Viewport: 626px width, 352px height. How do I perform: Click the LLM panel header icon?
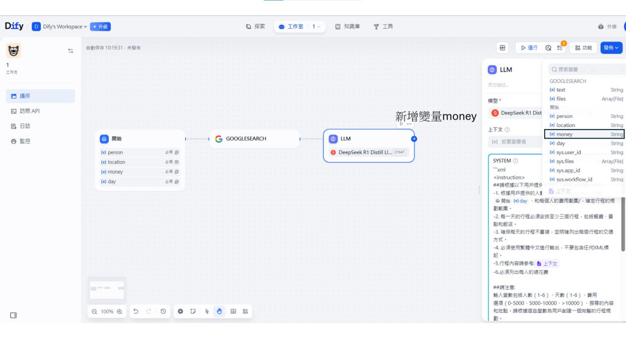pos(492,70)
